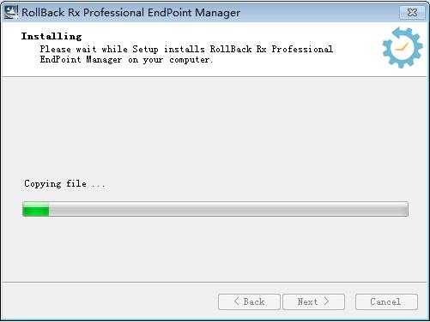Click the bold "Installing" heading

pyautogui.click(x=51, y=36)
